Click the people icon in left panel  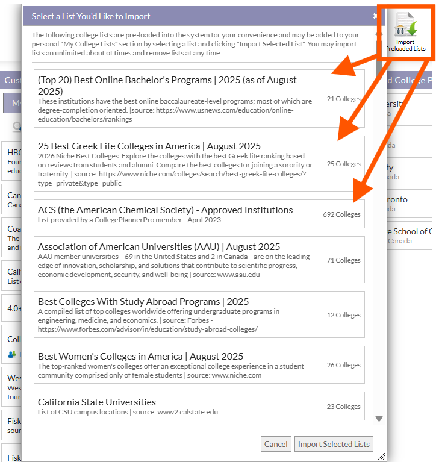(x=11, y=354)
